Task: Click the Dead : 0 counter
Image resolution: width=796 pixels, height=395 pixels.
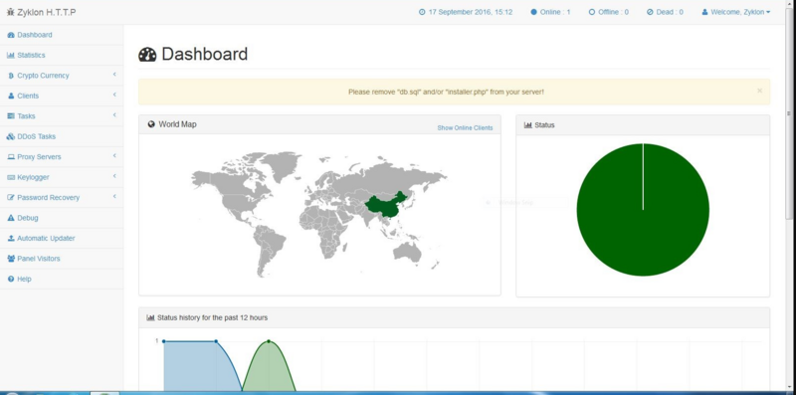Action: (x=665, y=12)
